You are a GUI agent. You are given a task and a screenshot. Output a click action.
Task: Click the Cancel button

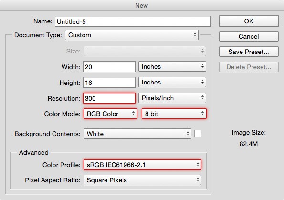coord(249,36)
